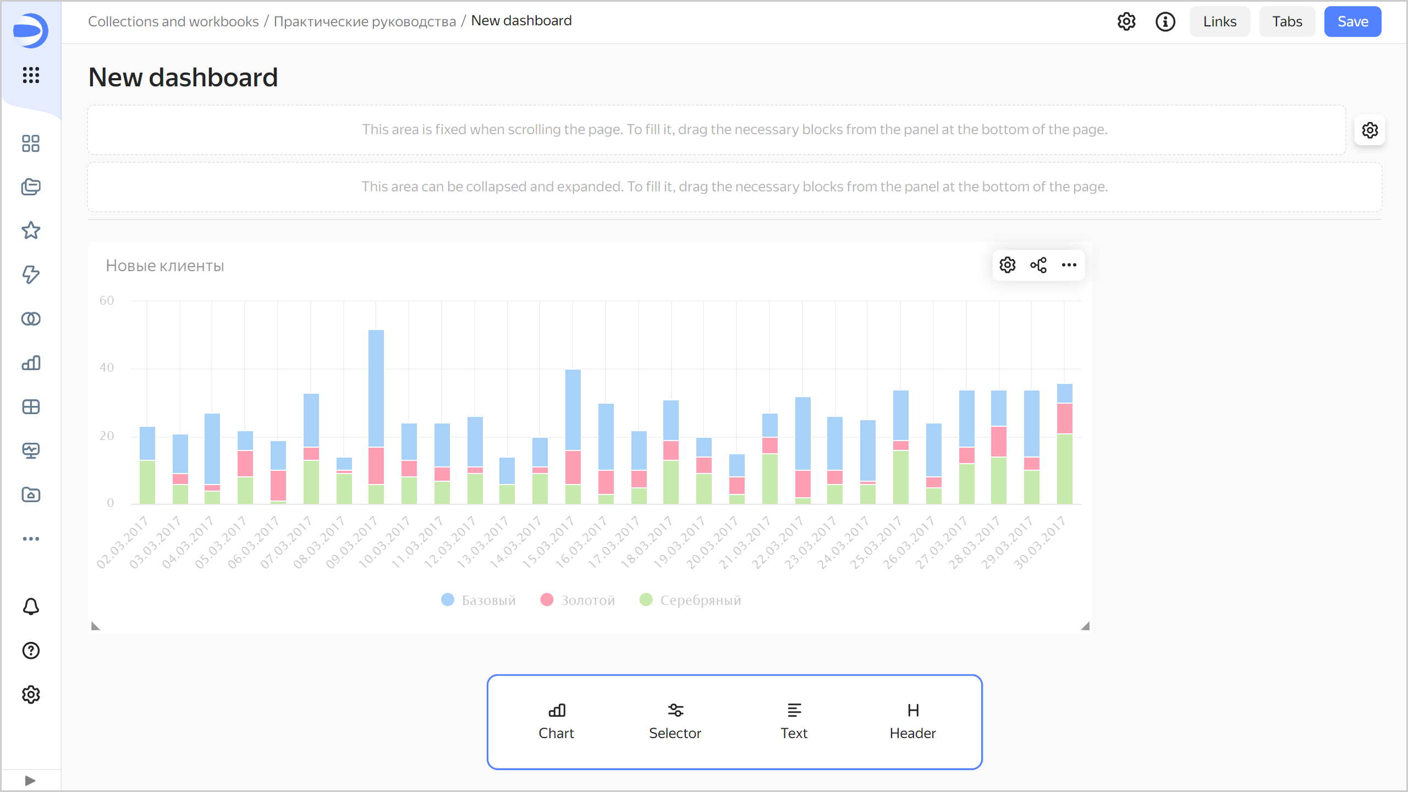Open Практические руководства breadcrumb link
1408x792 pixels.
[365, 21]
